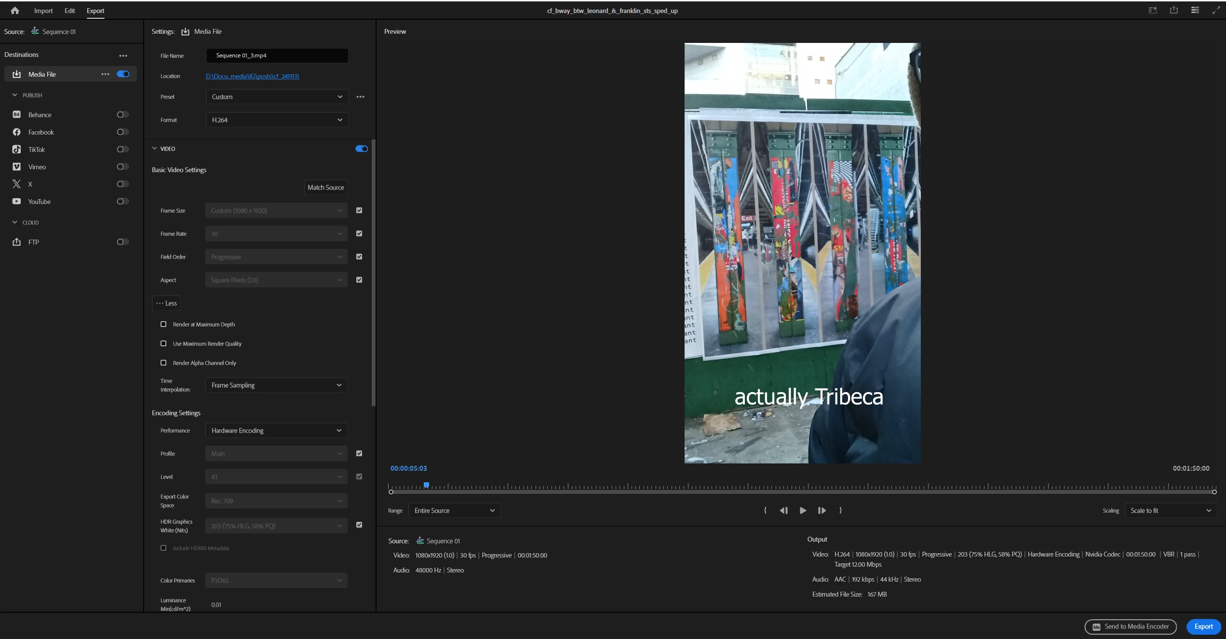Disable the Media File destination toggle
1226x639 pixels.
[x=123, y=74]
